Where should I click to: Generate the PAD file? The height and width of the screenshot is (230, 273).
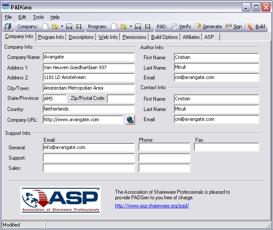tap(208, 26)
